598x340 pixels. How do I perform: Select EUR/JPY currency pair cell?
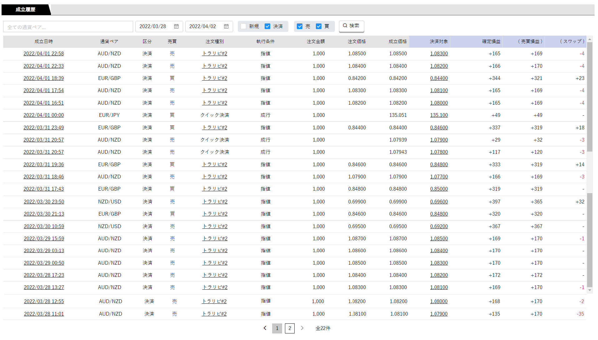point(109,115)
